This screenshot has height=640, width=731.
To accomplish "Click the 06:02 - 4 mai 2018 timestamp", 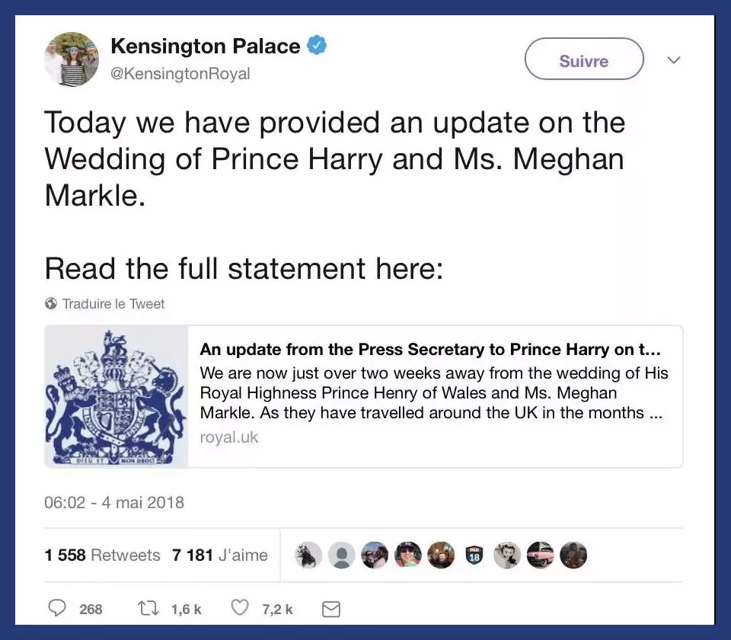I will [x=114, y=503].
